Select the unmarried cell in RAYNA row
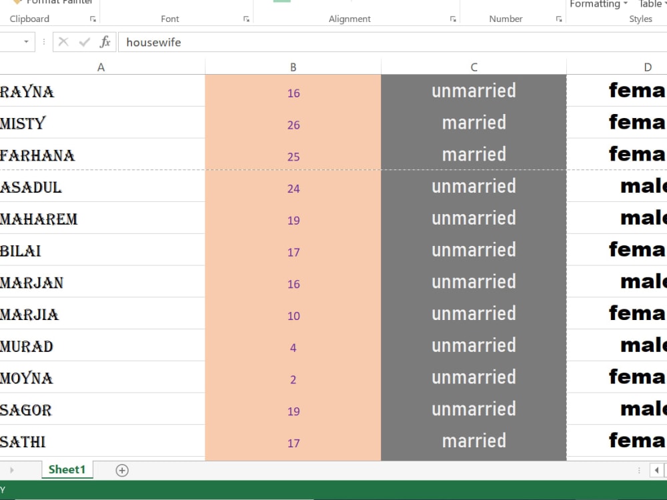The width and height of the screenshot is (667, 500). point(474,91)
